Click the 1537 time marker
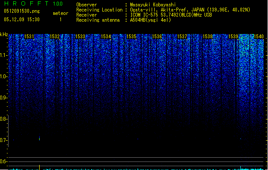268x170 pixels. [x=182, y=37]
